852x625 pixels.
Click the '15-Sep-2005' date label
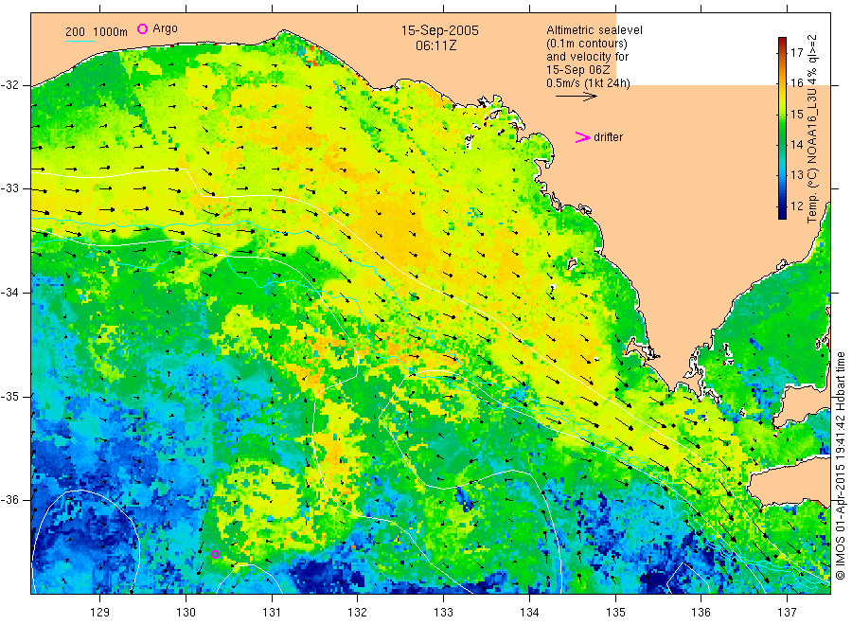439,30
